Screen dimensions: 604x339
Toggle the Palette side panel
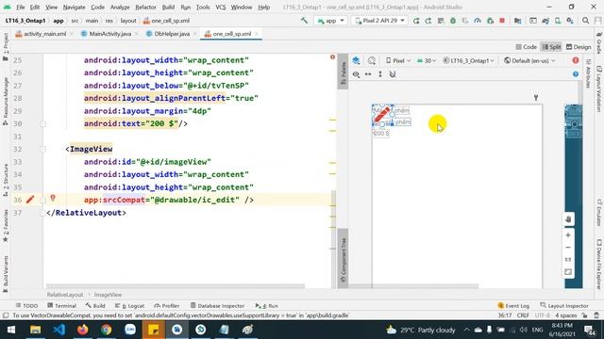pos(343,72)
